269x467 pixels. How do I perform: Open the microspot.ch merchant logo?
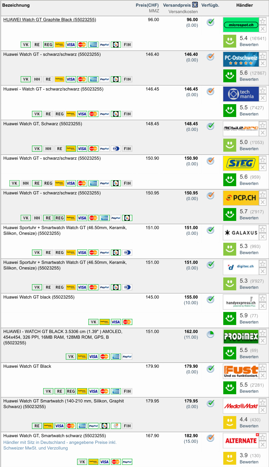(x=241, y=25)
